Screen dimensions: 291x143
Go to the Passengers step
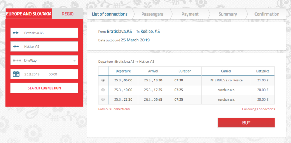(x=152, y=14)
